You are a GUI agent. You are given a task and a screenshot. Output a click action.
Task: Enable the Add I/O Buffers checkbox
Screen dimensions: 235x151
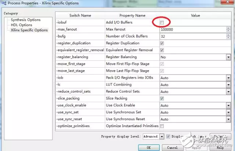click(x=162, y=23)
